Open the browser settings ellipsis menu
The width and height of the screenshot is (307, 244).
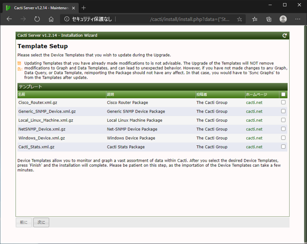point(298,19)
